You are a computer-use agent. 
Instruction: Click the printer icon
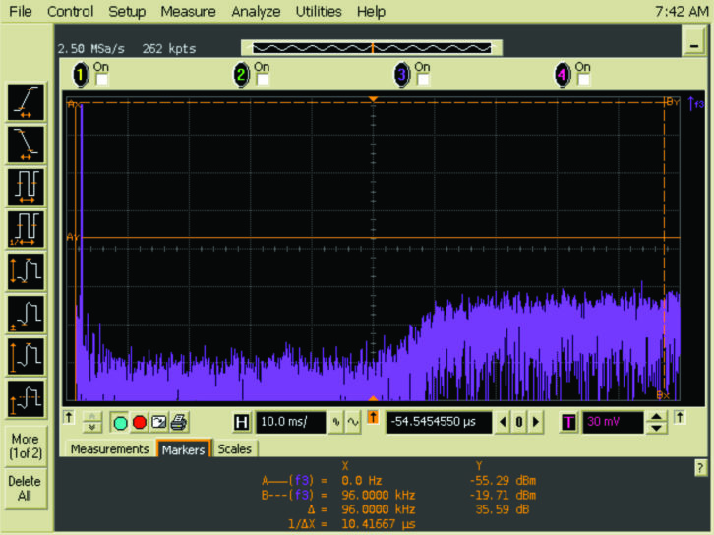(x=179, y=423)
